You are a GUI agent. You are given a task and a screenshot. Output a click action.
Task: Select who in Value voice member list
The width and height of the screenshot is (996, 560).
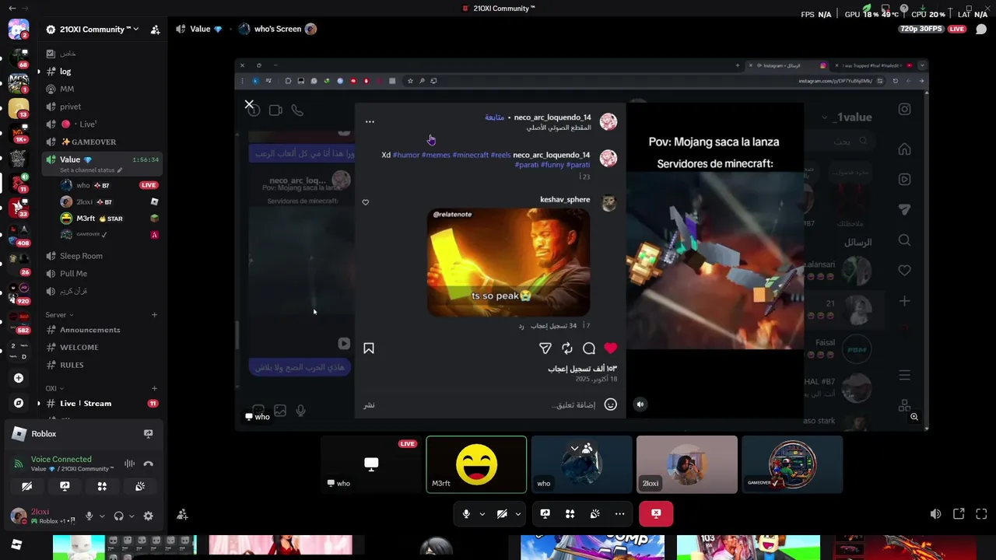click(110, 185)
